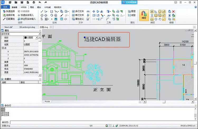Click the drawing canvas vertical scrollbar
Screen dimensions: 198x129
click(195, 65)
